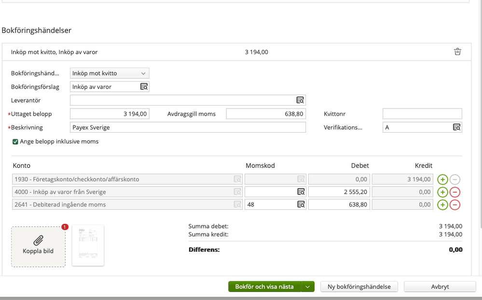Toggle Ange belopp inklusive moms checkbox
Viewport: 482px width, 300px height.
[x=15, y=141]
